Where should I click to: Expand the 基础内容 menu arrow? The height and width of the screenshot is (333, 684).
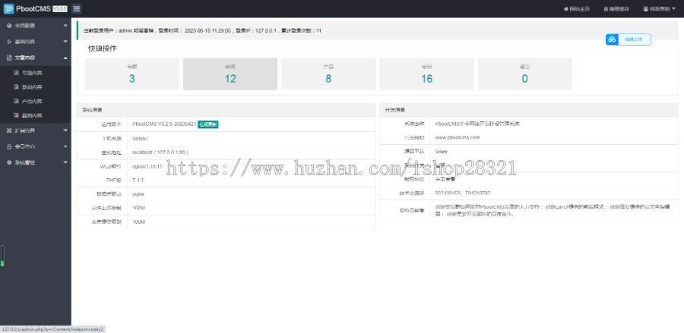click(x=65, y=42)
